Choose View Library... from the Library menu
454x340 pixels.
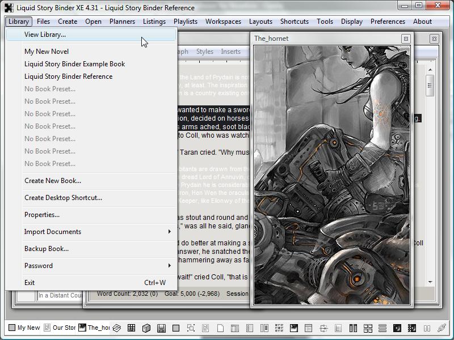45,35
